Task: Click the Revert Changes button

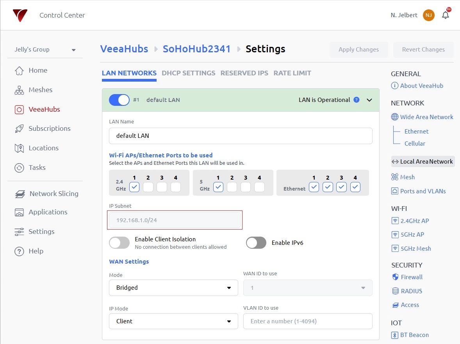Action: click(423, 50)
